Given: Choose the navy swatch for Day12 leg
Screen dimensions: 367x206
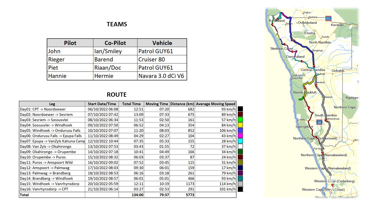Looking at the screenshot, I should pyautogui.click(x=240, y=168).
